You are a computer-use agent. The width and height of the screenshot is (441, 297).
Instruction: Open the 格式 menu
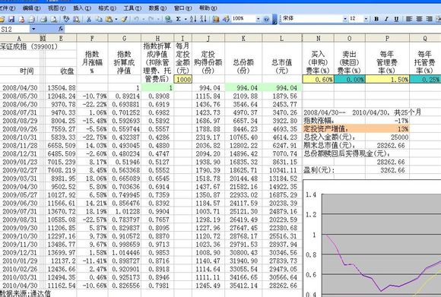pyautogui.click(x=107, y=8)
